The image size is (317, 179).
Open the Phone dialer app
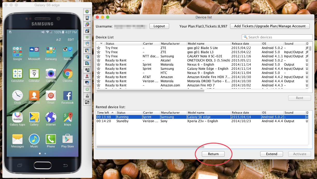point(51,141)
